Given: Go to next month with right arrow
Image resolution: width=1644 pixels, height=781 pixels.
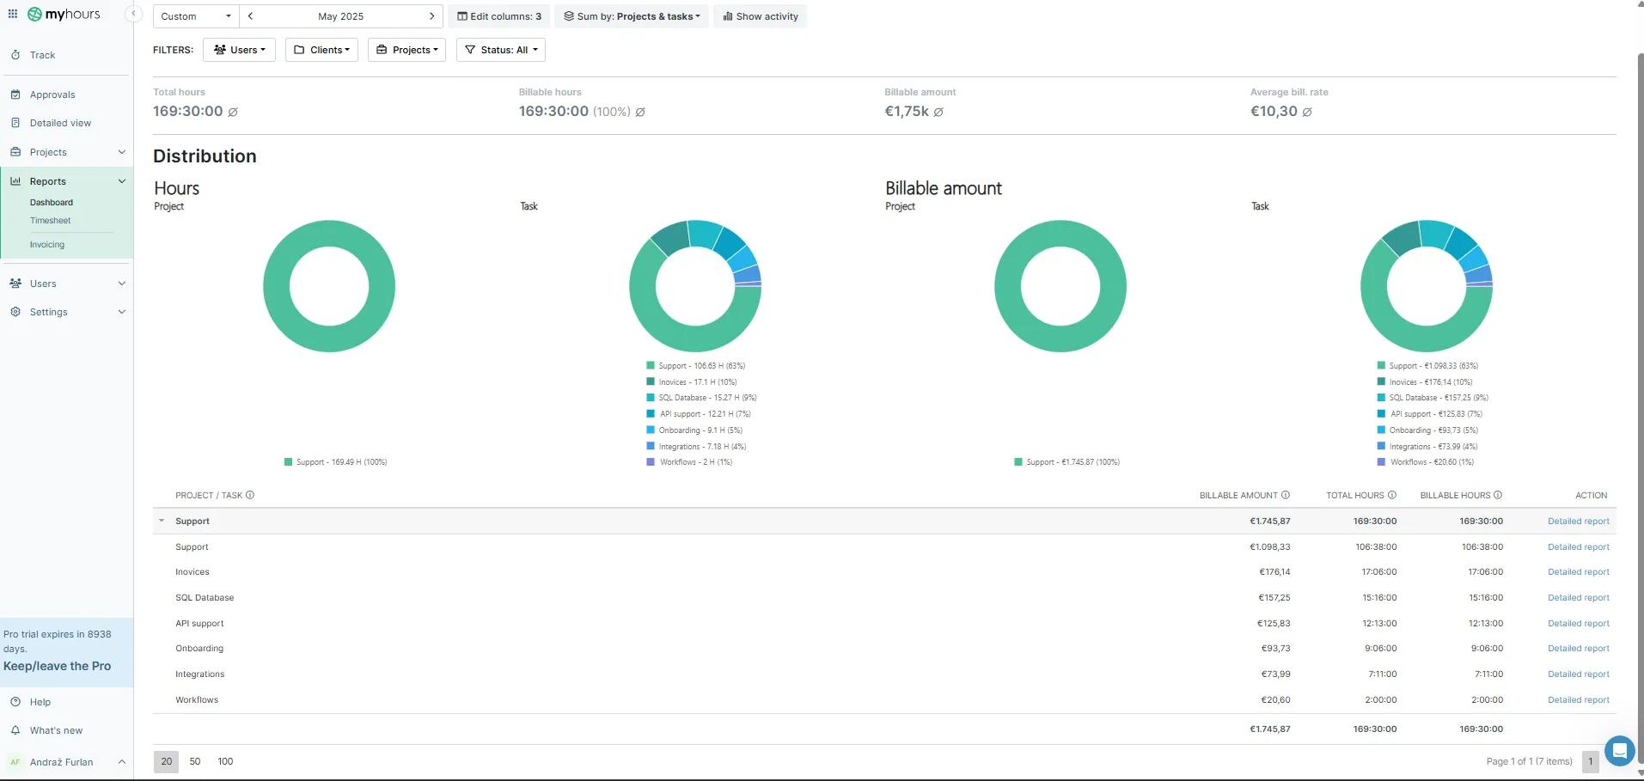Looking at the screenshot, I should coord(431,16).
